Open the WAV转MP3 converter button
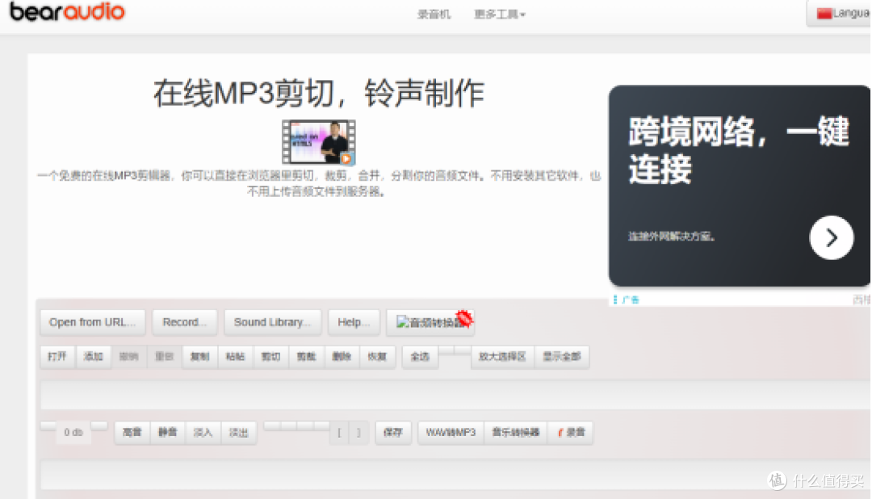Viewport: 872px width, 499px height. coord(451,432)
